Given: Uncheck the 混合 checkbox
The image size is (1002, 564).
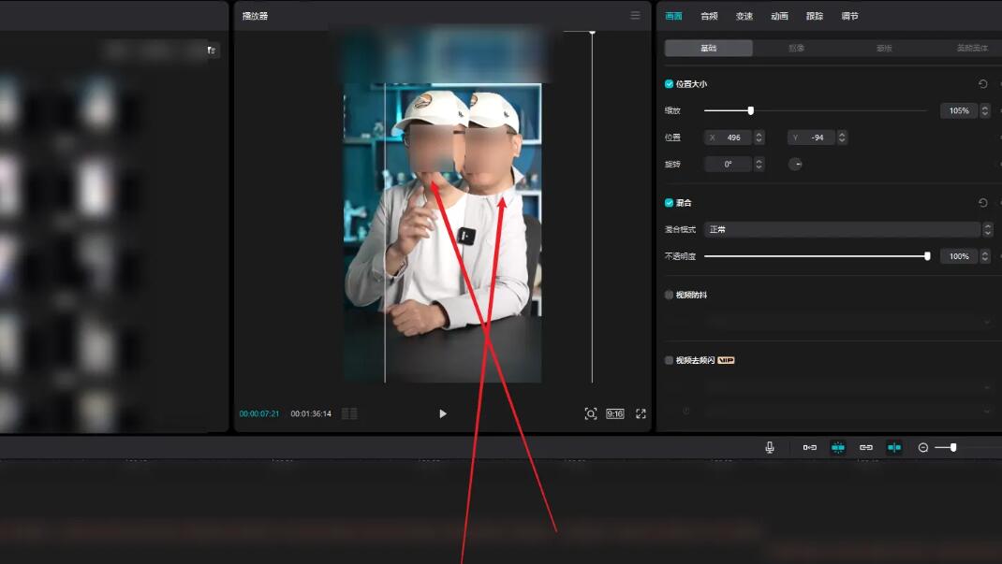Looking at the screenshot, I should pyautogui.click(x=669, y=203).
